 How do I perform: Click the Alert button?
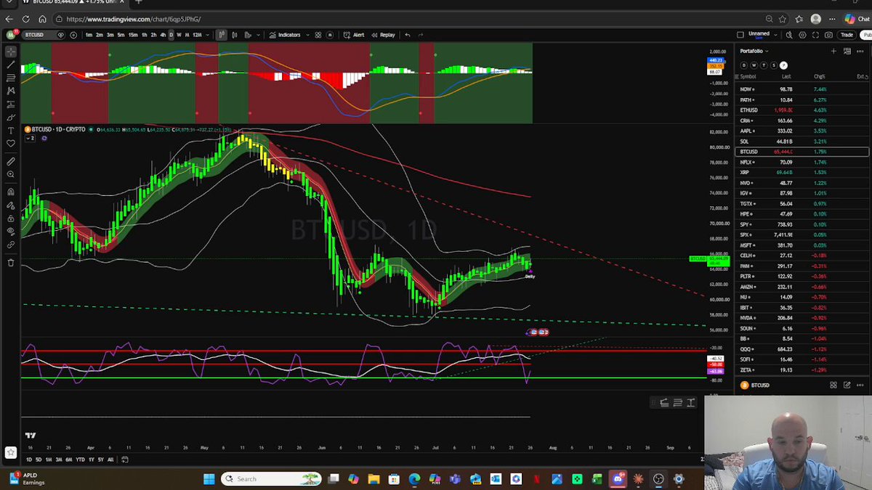[355, 35]
